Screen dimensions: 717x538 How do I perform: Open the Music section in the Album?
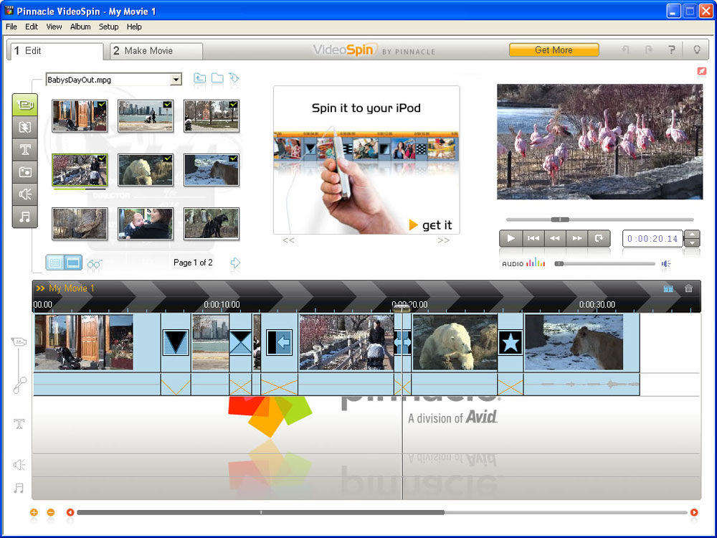(25, 217)
